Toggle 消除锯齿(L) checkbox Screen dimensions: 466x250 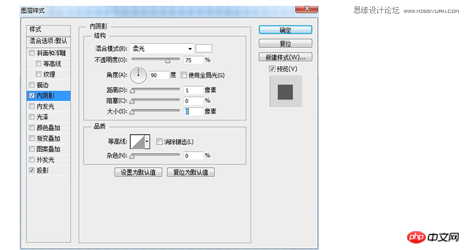tap(159, 141)
